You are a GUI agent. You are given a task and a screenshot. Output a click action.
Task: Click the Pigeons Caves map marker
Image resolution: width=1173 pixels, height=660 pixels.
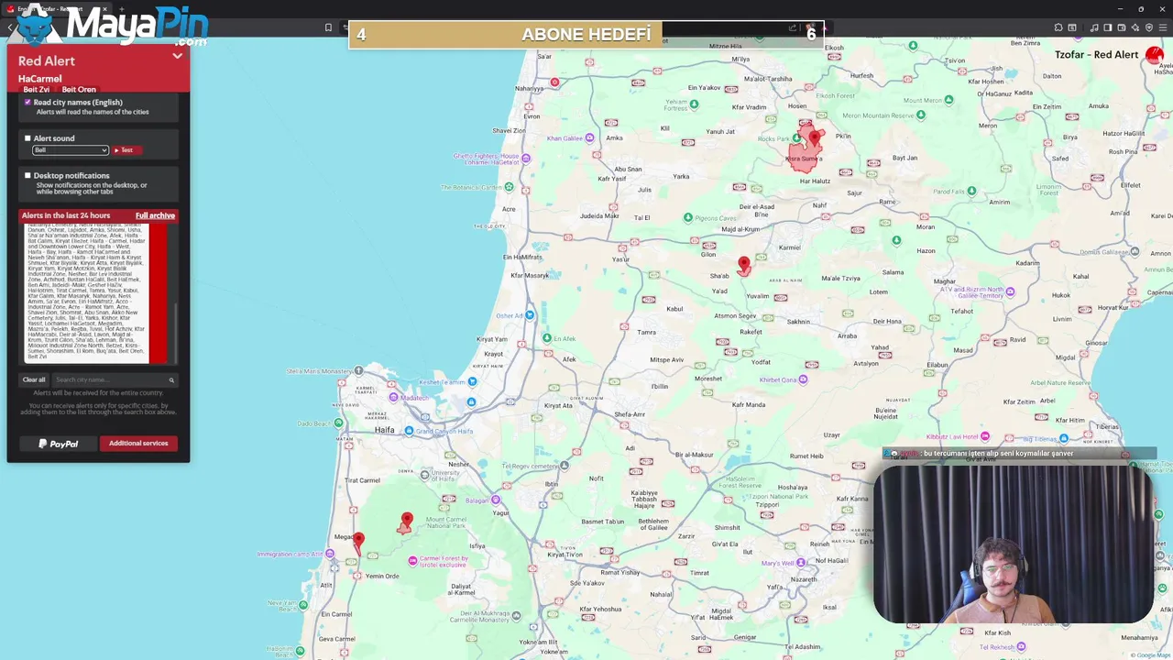[688, 217]
